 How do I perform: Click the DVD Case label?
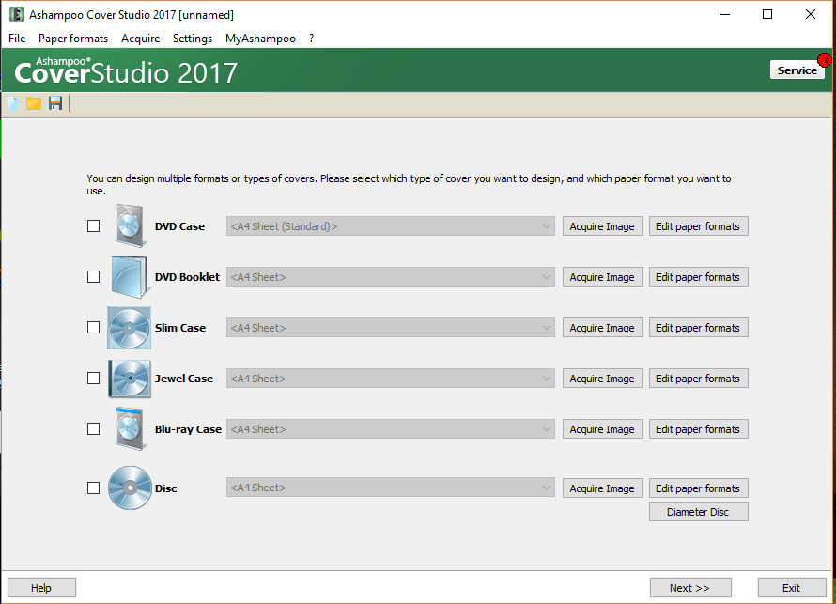click(x=179, y=226)
